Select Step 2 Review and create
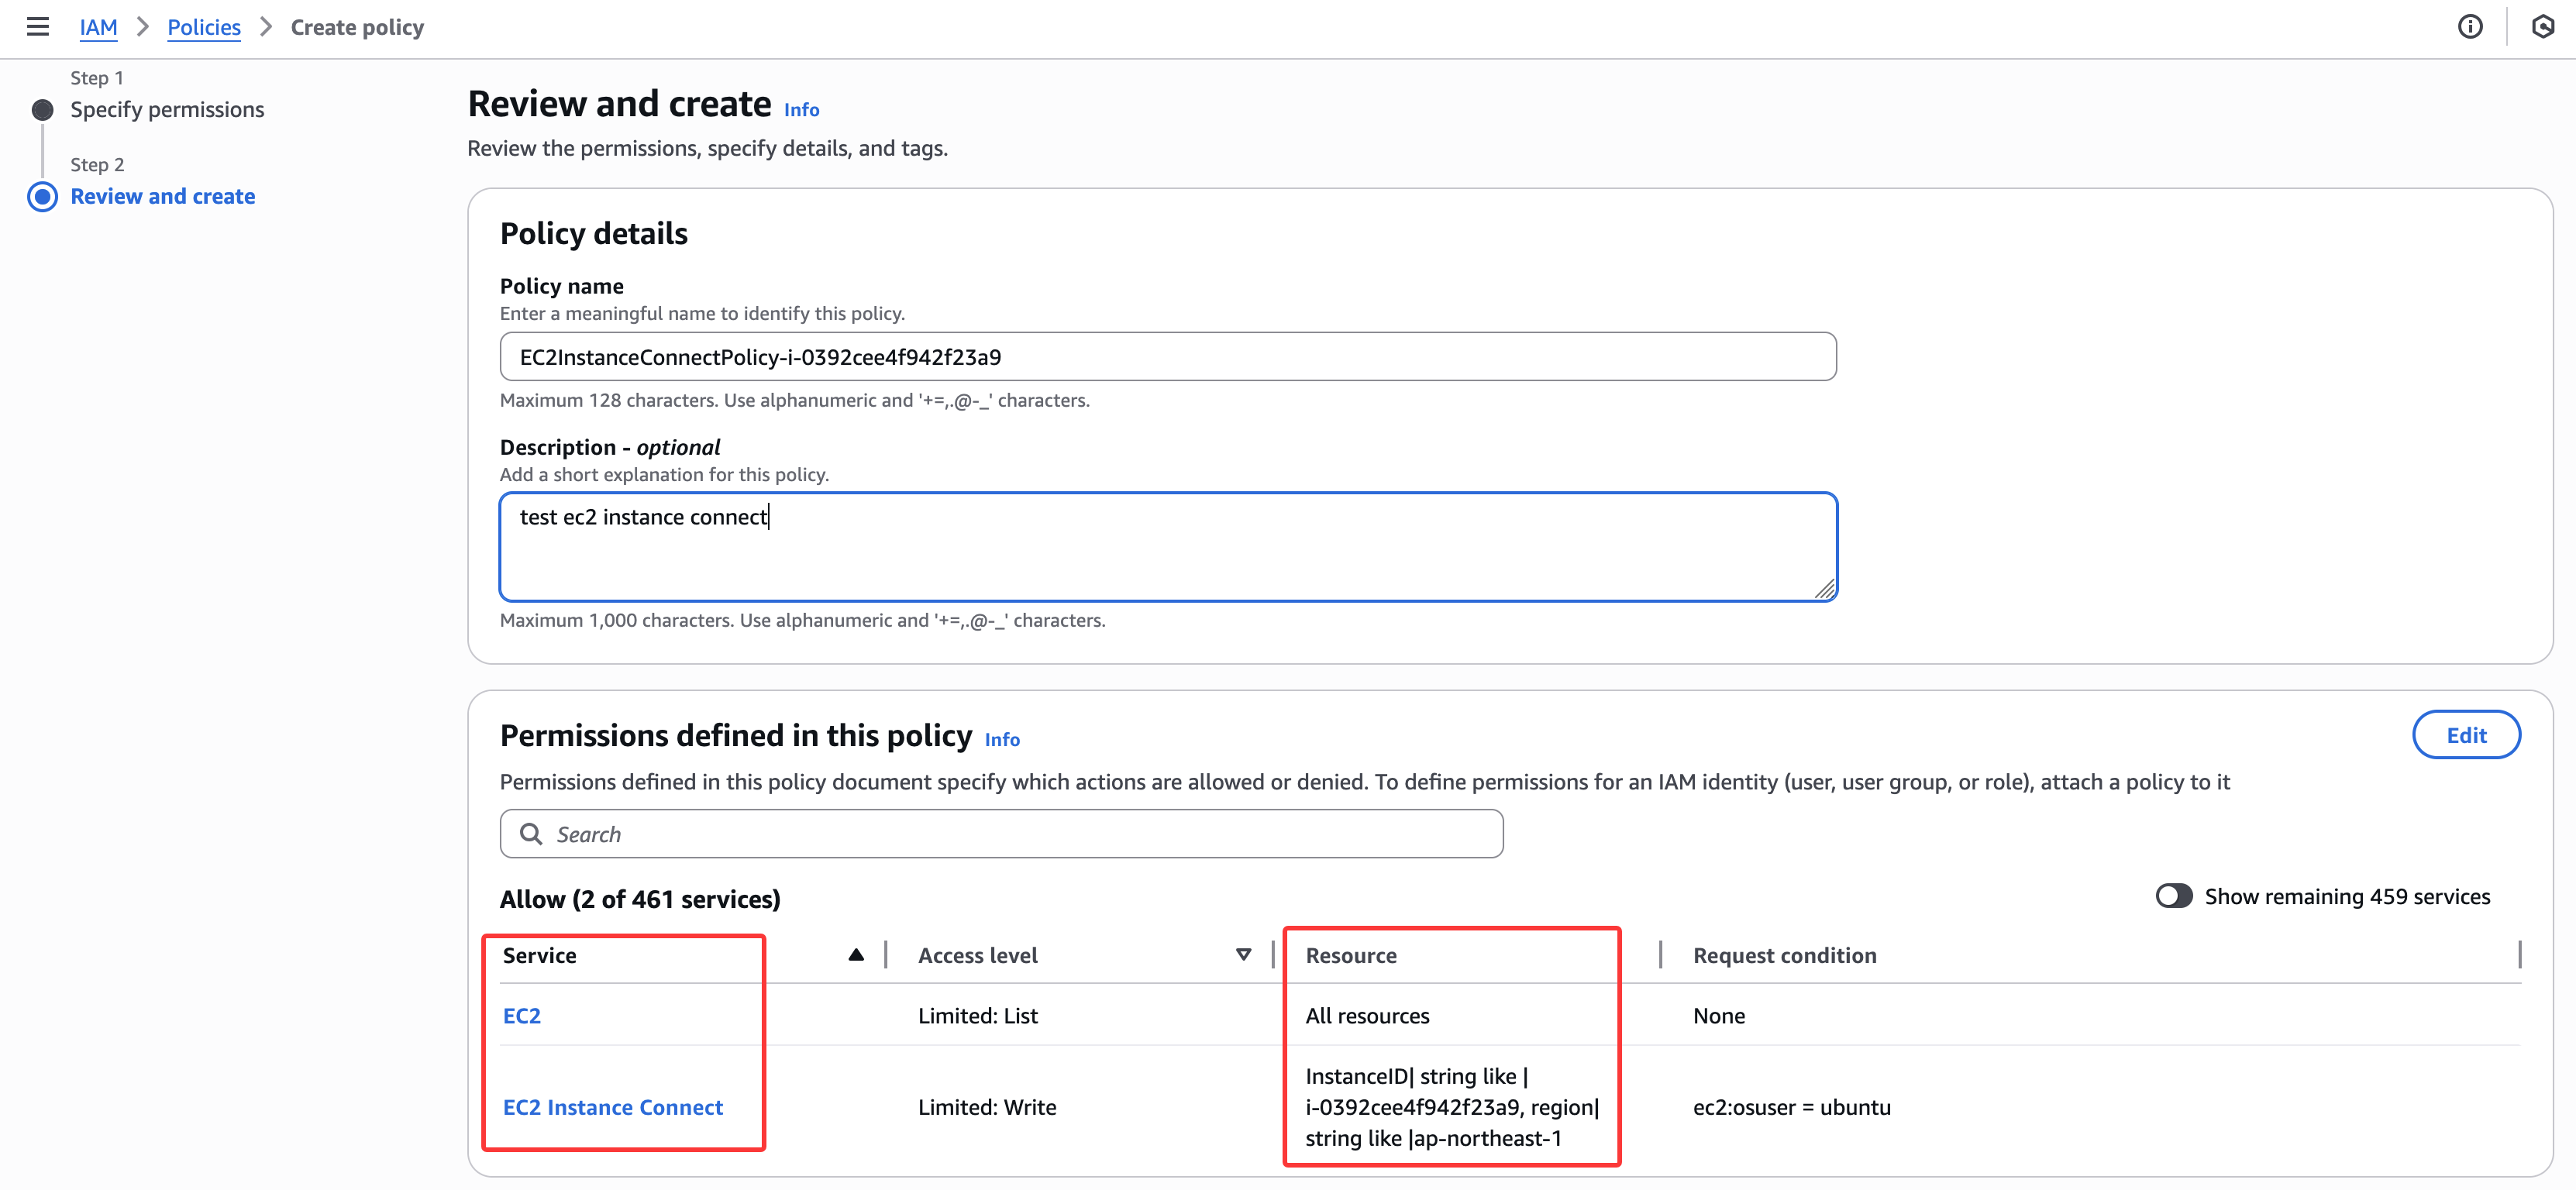This screenshot has height=1190, width=2576. coord(162,196)
